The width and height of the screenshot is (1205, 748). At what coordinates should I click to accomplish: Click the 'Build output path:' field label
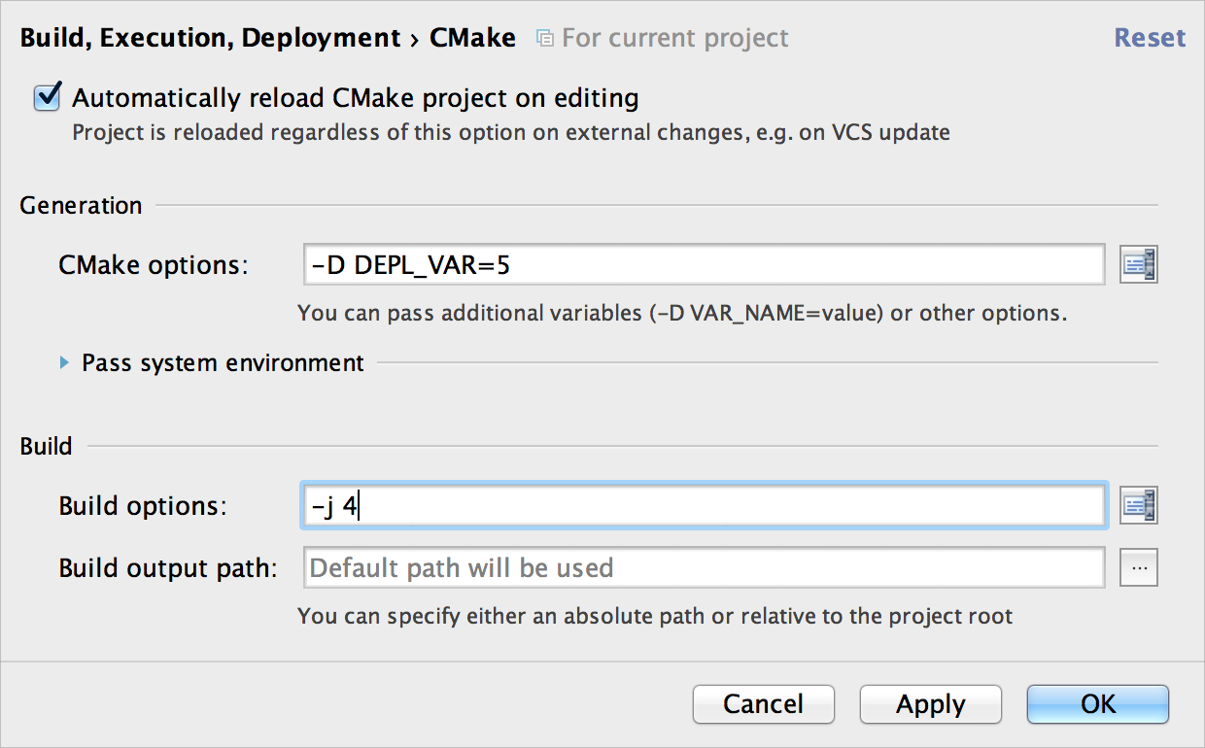168,568
